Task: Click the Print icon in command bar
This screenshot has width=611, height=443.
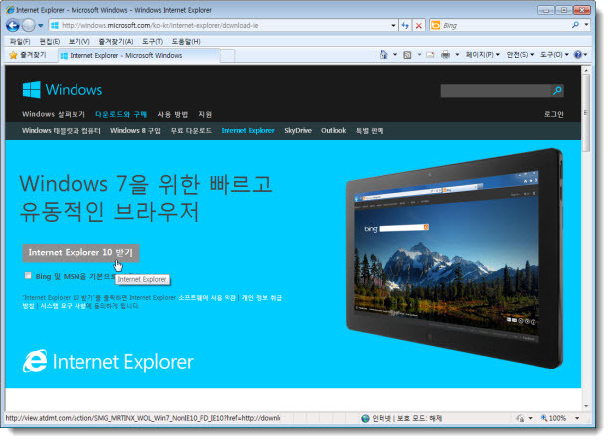Action: 445,55
